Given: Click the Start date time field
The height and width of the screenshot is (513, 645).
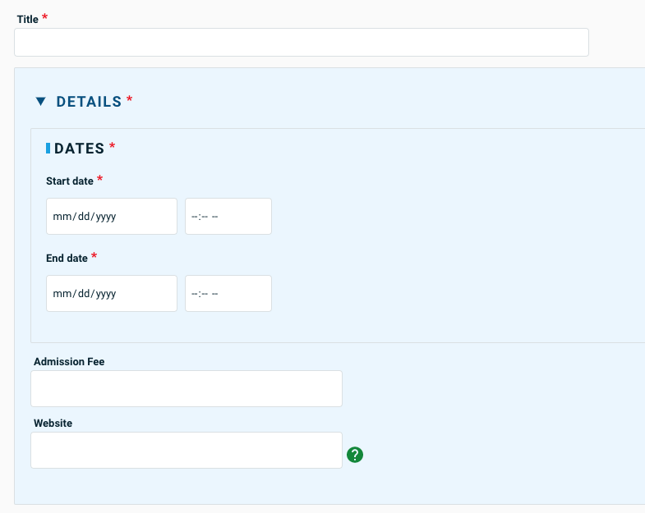Looking at the screenshot, I should (x=228, y=216).
